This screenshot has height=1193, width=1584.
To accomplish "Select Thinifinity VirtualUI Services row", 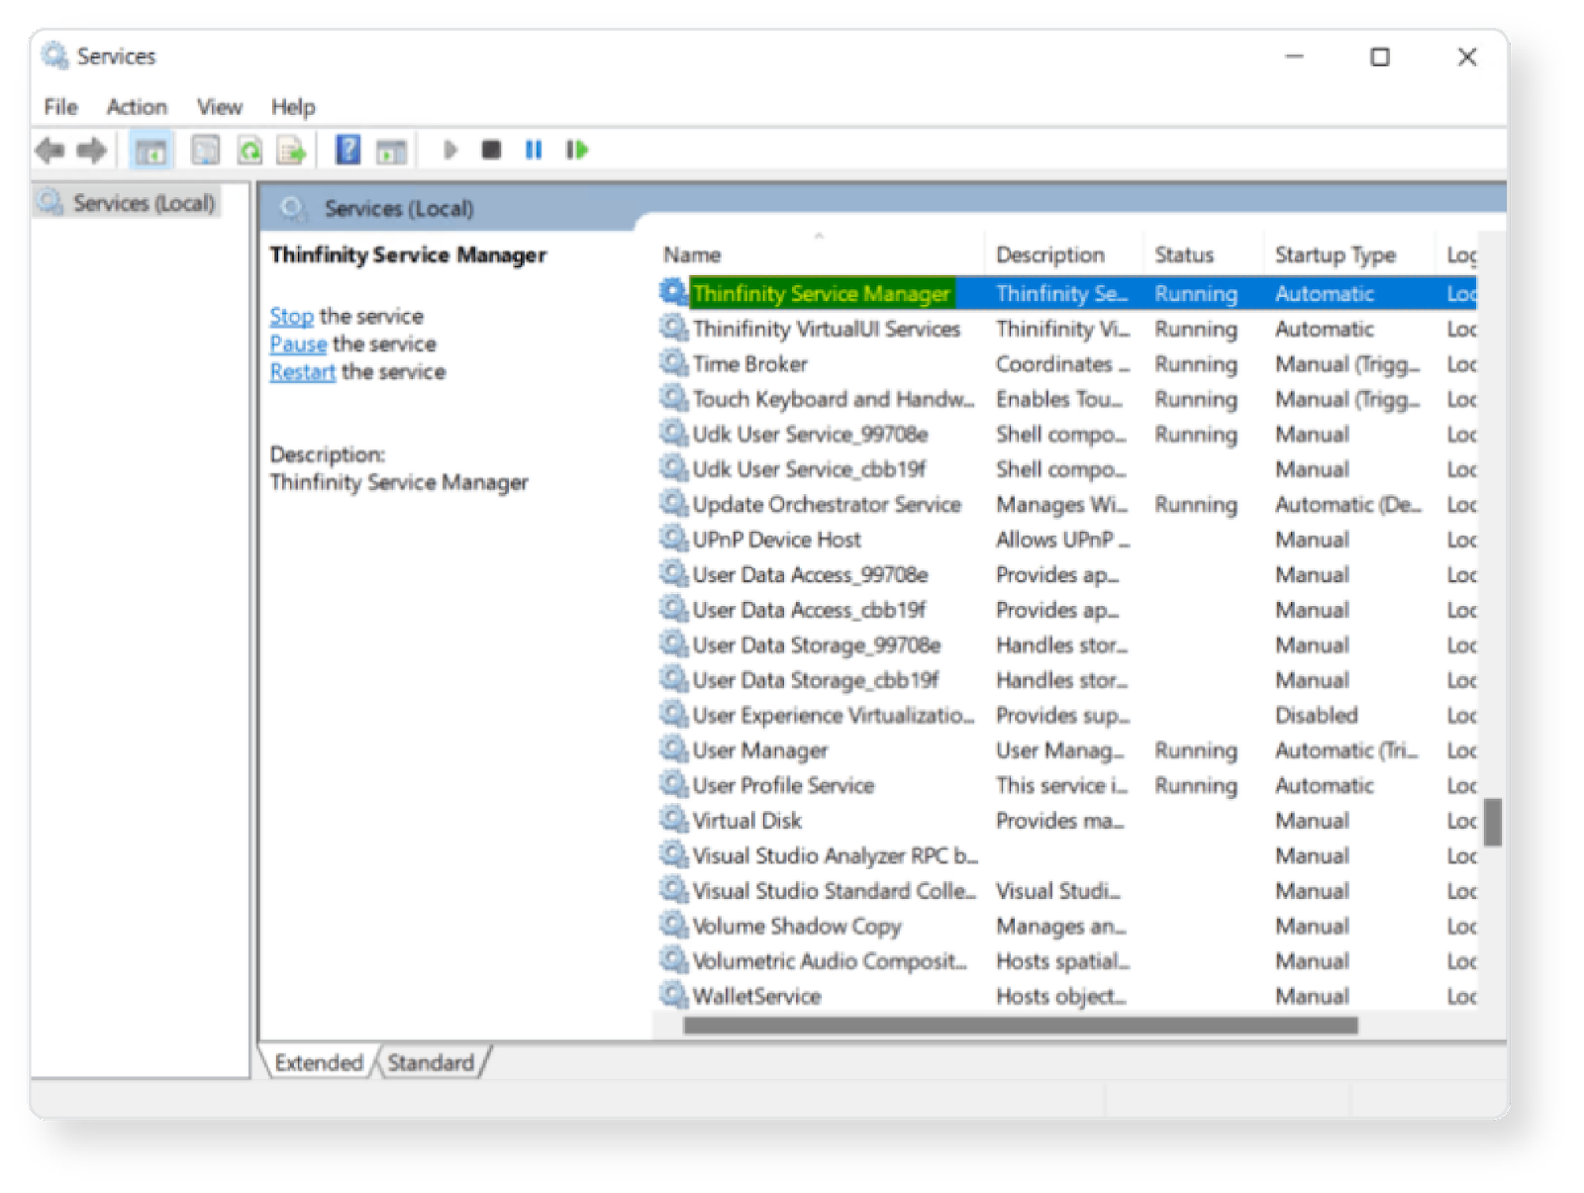I will [1067, 329].
